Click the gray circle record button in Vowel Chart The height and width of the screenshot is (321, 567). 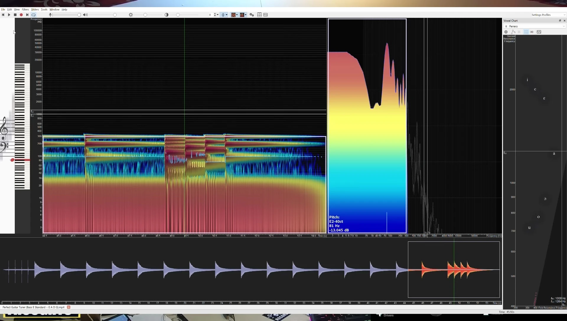tap(506, 32)
